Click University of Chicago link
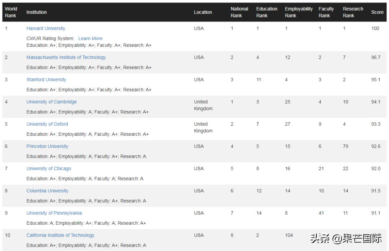This screenshot has height=251, width=389. tap(49, 169)
